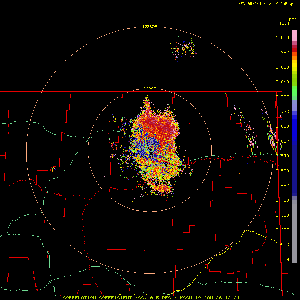This screenshot has height=300, width=300.
Task: Click the 0.733 legend value
Action: tap(282, 112)
